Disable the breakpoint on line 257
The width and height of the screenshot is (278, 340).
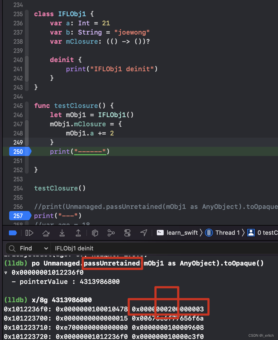tap(20, 216)
